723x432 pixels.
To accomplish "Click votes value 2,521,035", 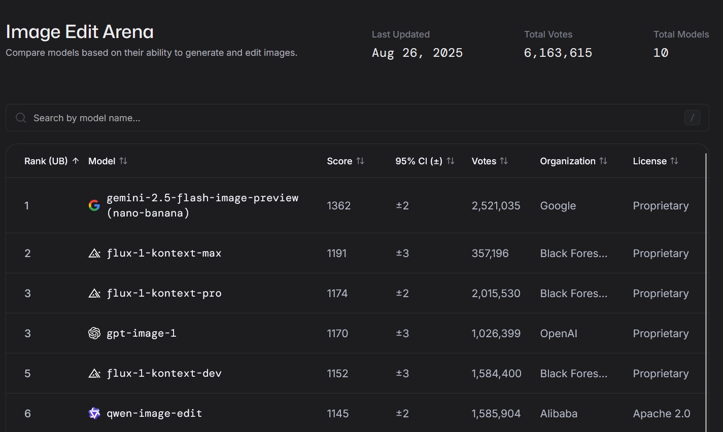I will click(x=496, y=205).
